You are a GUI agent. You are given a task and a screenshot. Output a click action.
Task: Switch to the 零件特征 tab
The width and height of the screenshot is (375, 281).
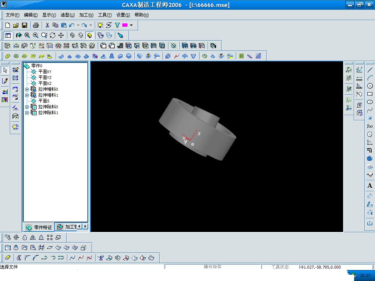coord(39,227)
